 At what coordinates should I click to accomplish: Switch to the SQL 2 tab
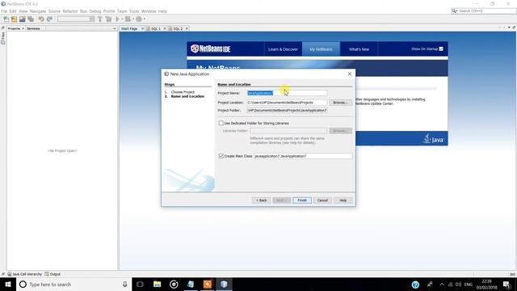[x=178, y=29]
